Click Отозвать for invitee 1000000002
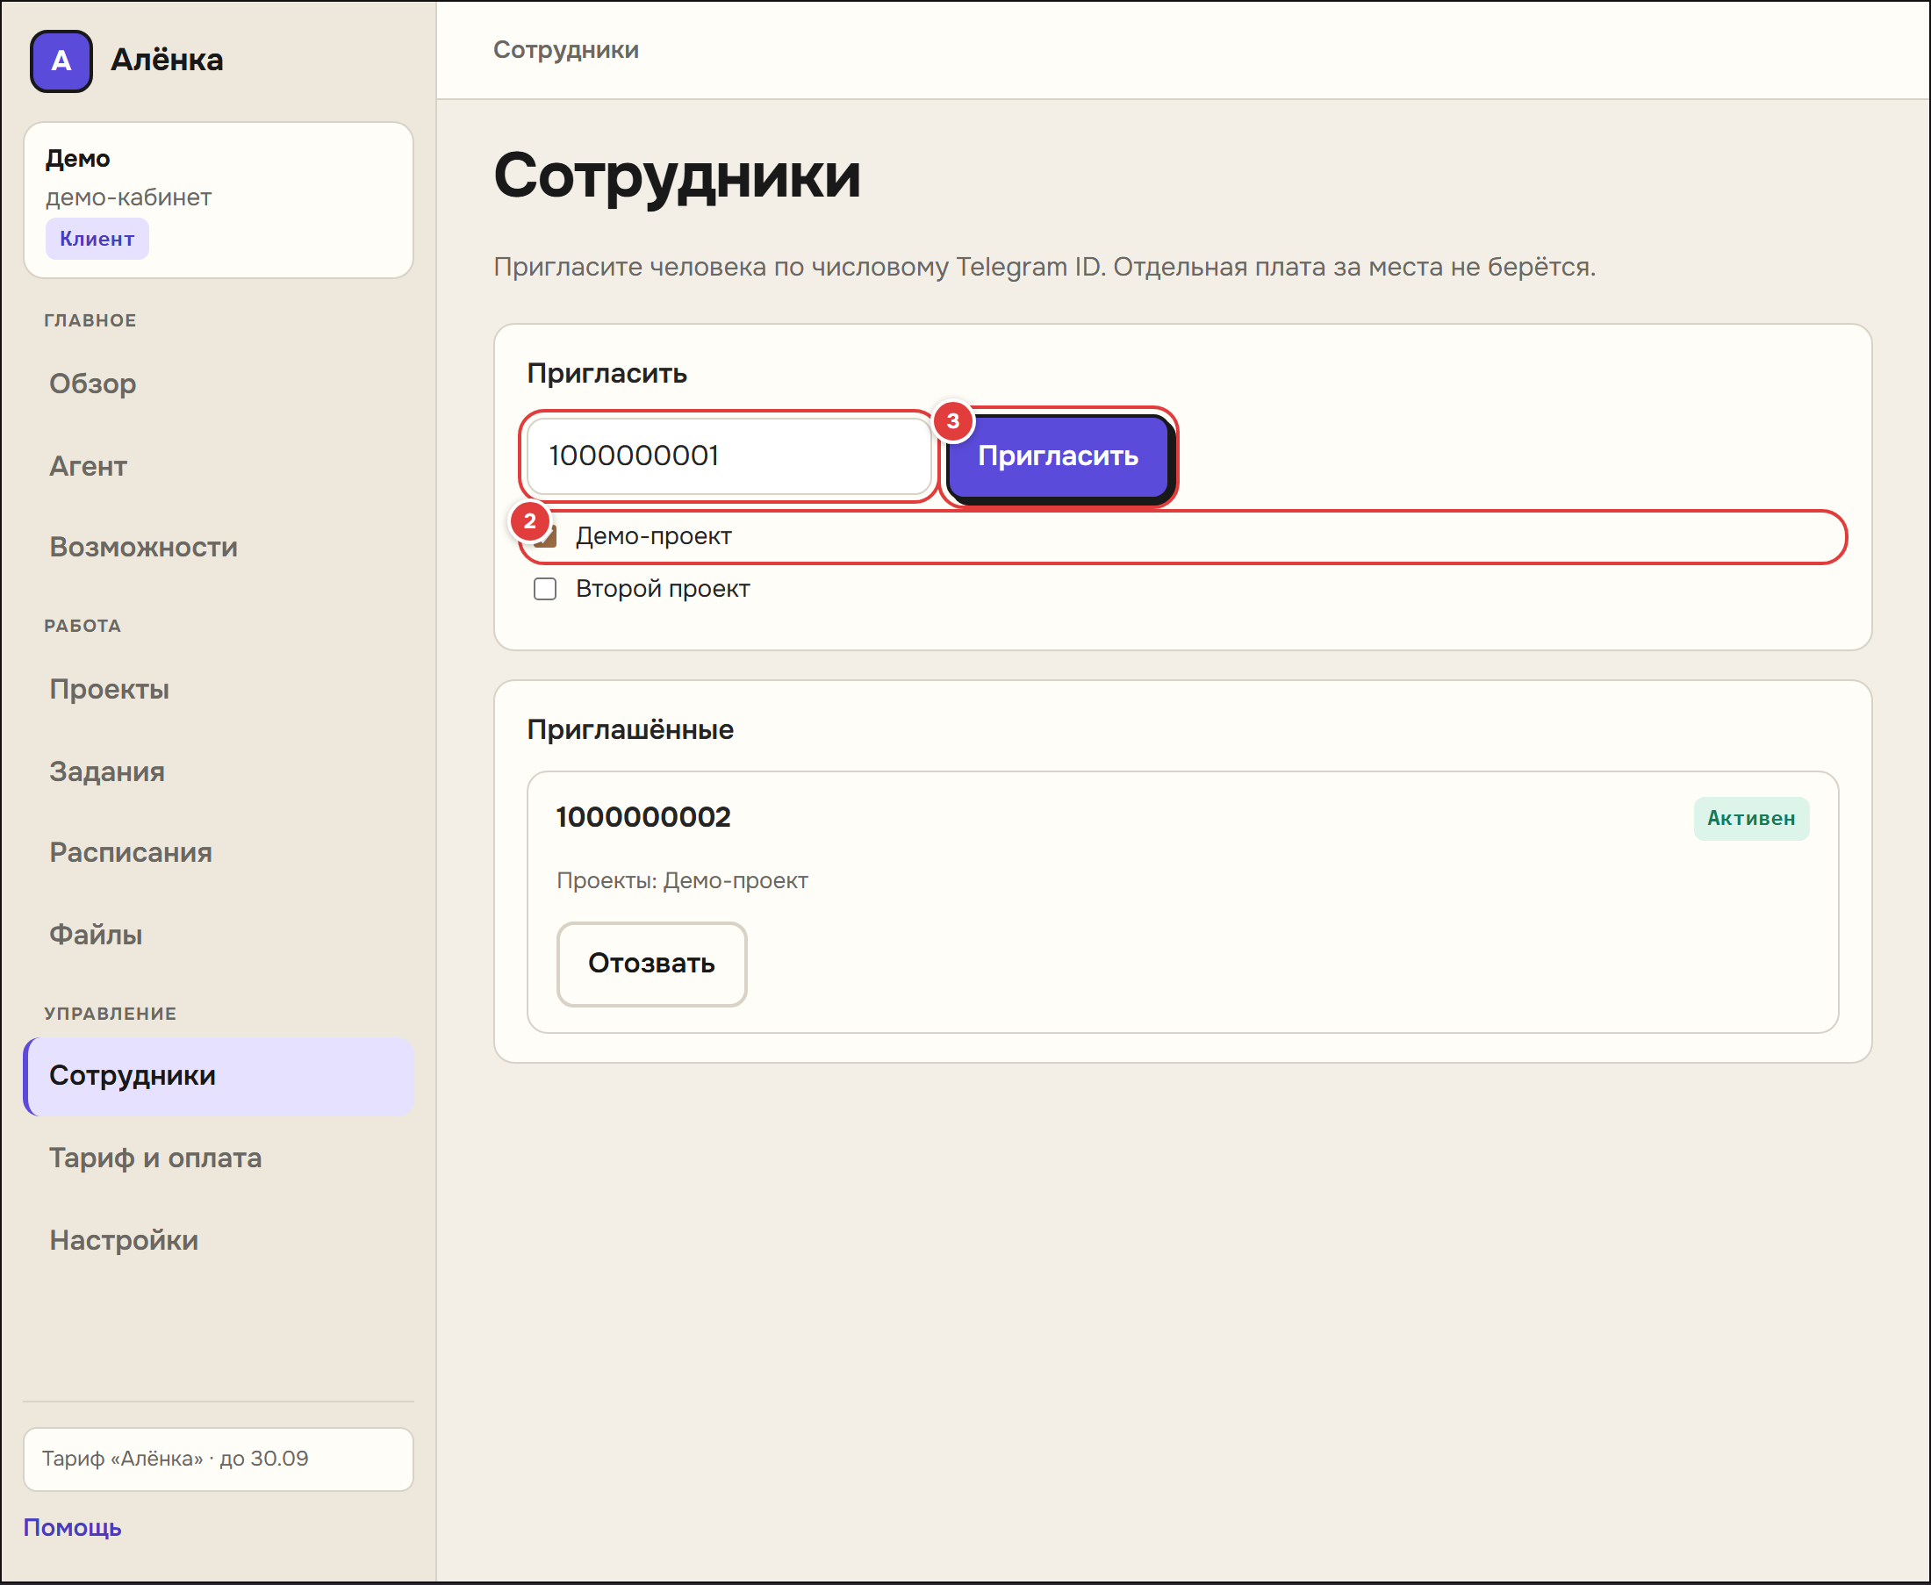This screenshot has height=1585, width=1931. point(652,965)
